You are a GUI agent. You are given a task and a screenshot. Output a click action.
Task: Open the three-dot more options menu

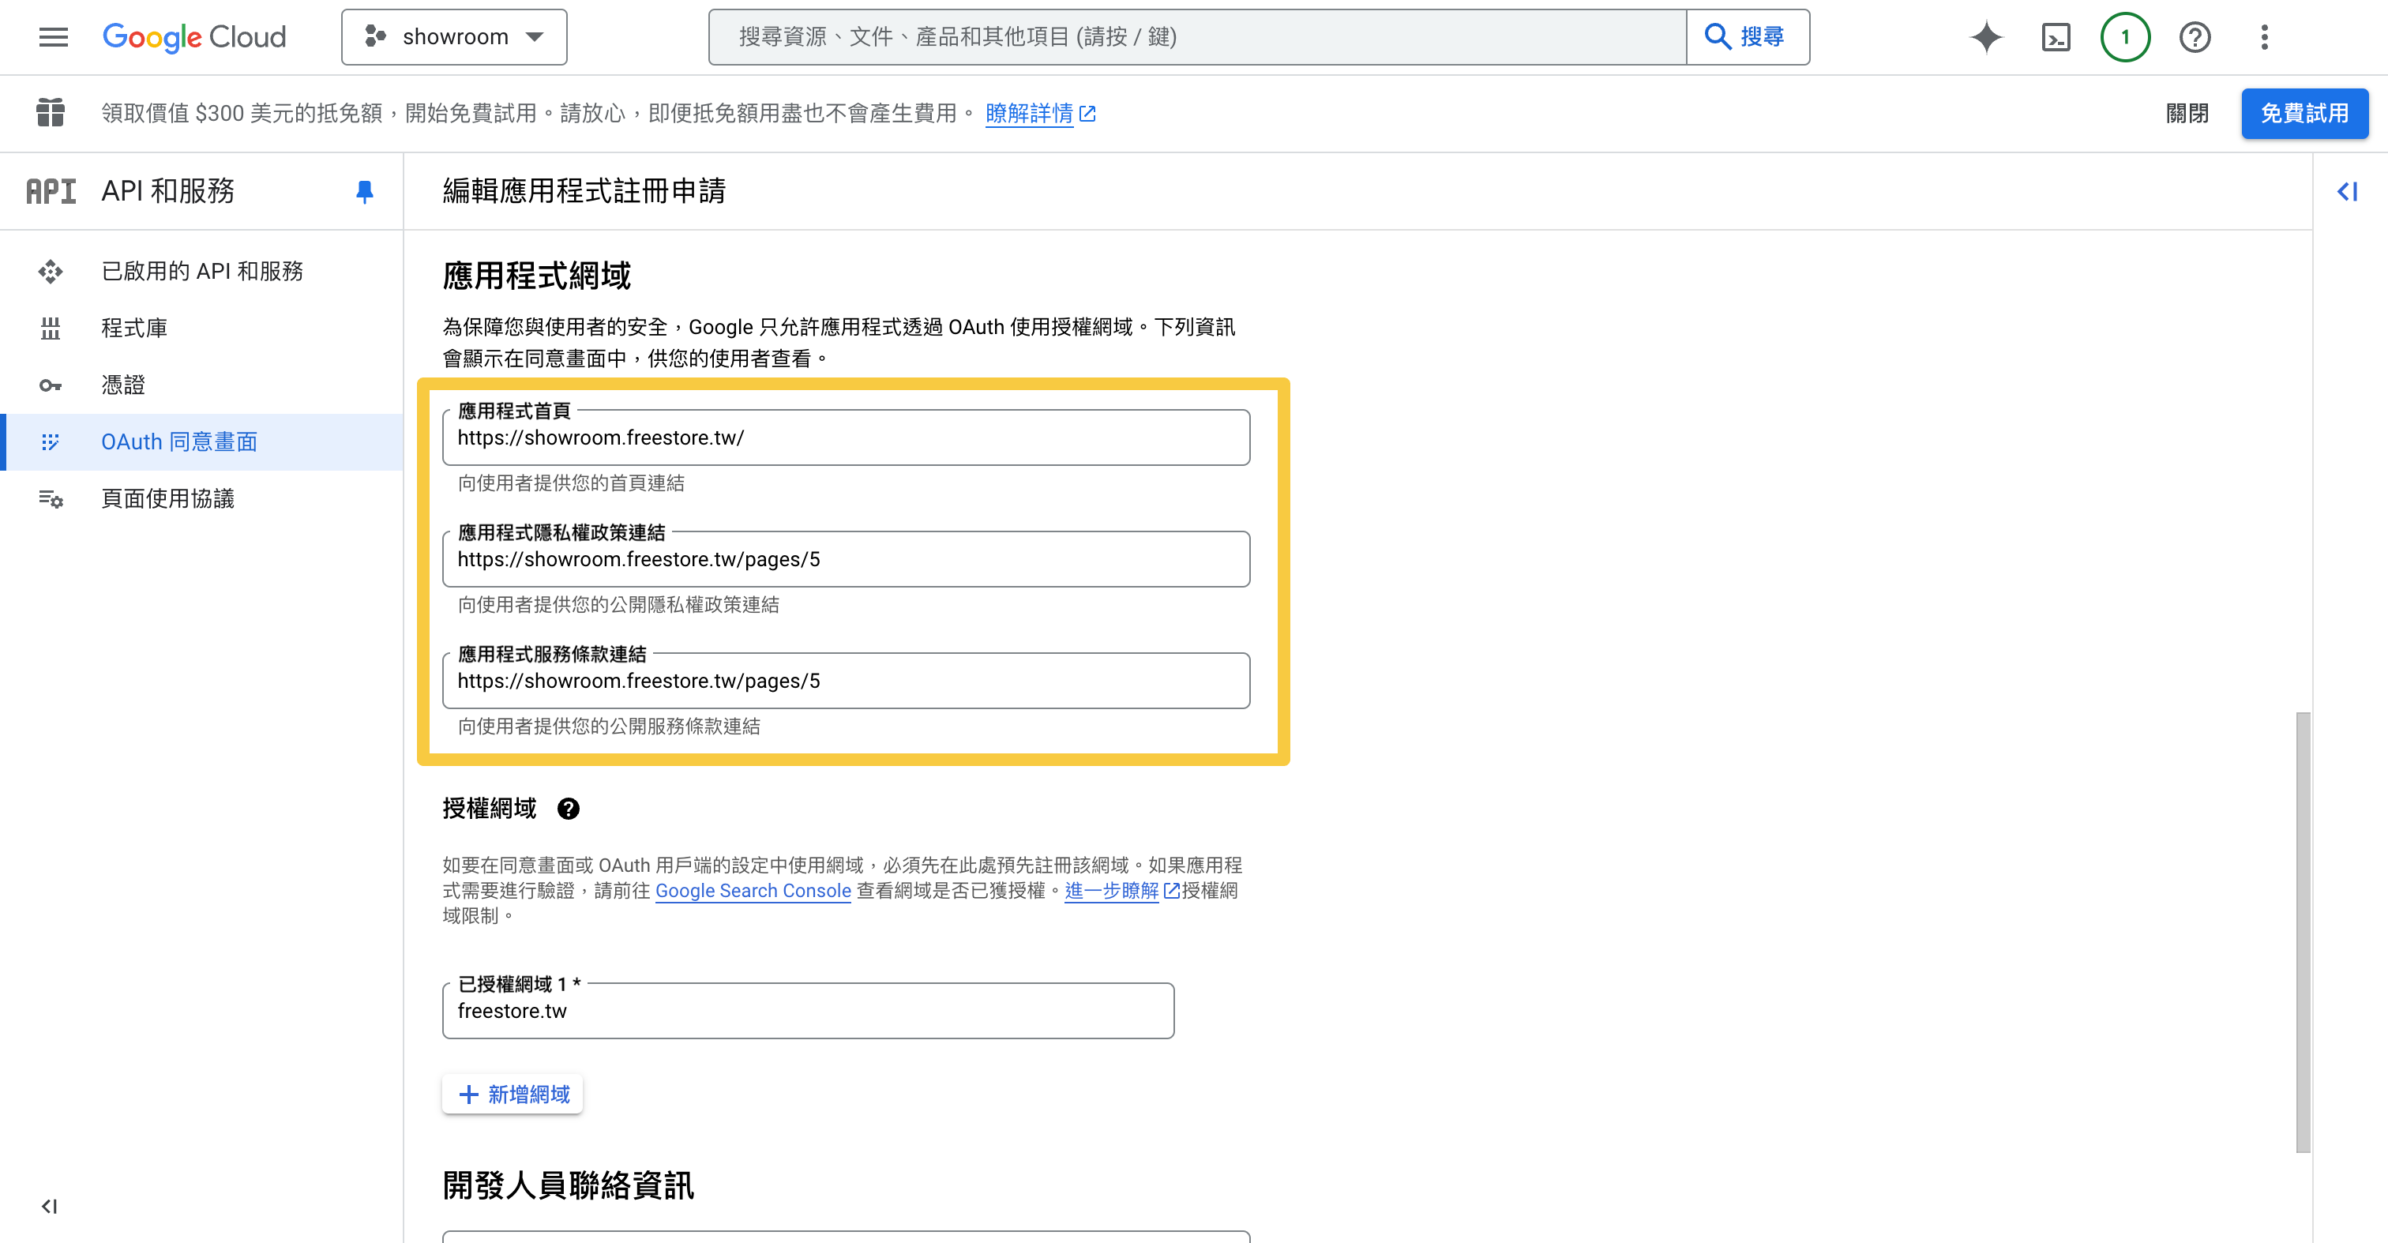click(2264, 37)
